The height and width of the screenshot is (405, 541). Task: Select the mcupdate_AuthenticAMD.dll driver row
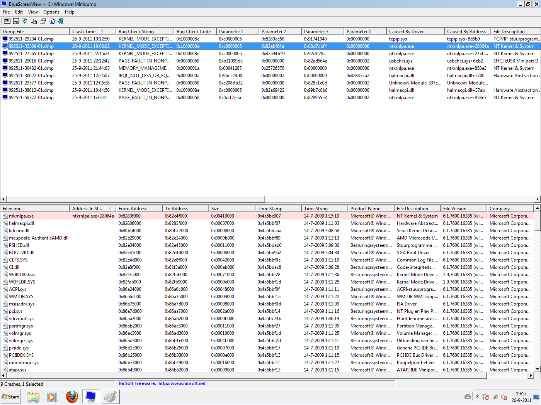point(267,238)
